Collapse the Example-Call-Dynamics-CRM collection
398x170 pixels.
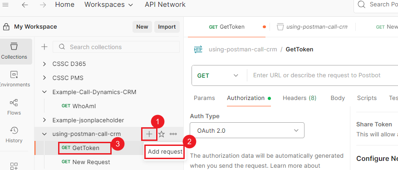click(x=44, y=92)
